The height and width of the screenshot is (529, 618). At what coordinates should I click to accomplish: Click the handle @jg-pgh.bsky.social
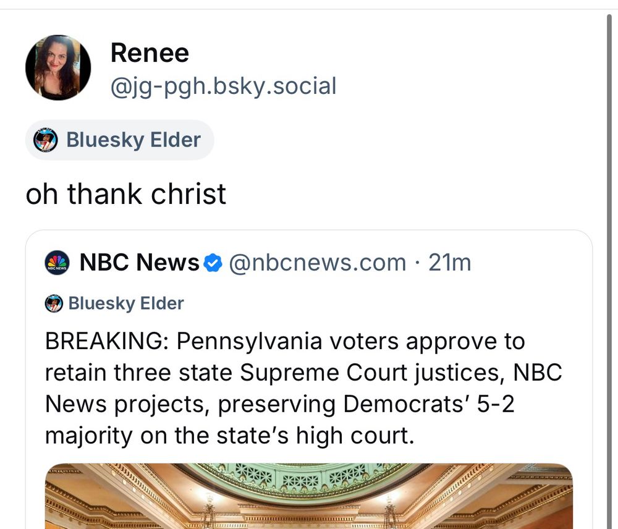click(x=222, y=86)
